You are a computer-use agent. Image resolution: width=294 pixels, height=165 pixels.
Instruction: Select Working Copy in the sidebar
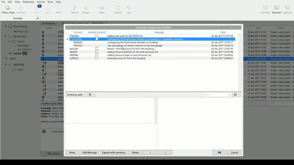[x=21, y=32]
